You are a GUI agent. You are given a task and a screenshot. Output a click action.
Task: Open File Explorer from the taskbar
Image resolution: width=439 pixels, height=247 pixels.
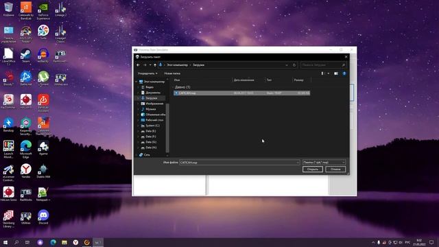pos(64,242)
